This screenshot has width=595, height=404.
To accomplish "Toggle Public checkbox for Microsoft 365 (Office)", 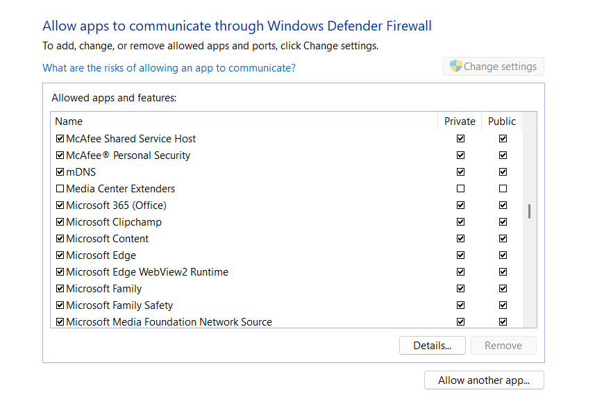I will [x=503, y=205].
